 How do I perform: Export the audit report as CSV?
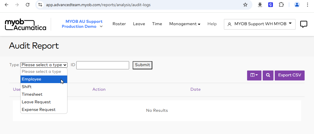click(x=289, y=75)
